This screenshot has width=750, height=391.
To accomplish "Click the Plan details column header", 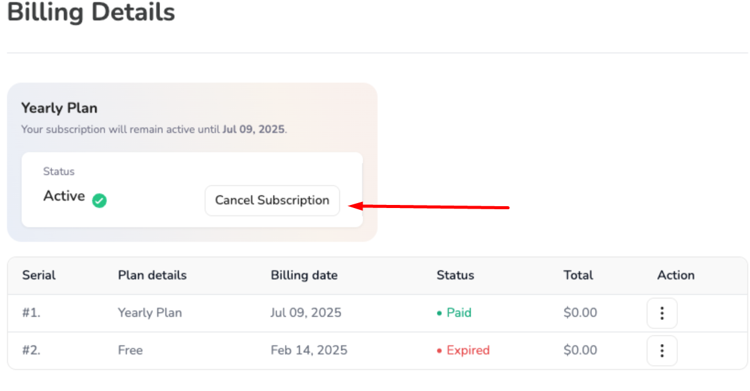I will [x=152, y=275].
